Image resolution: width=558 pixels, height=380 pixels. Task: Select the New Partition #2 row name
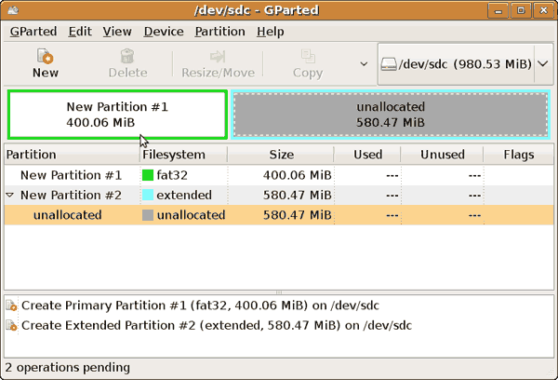71,195
